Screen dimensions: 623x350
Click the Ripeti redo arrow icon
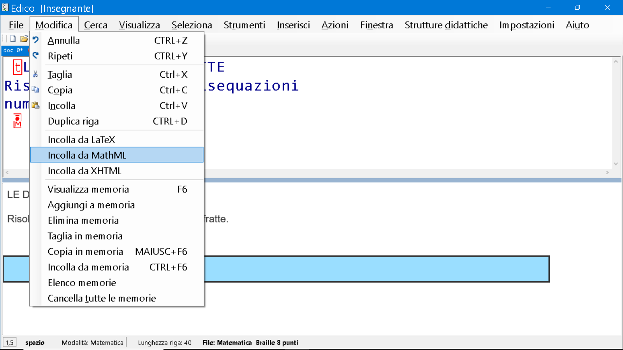click(35, 56)
